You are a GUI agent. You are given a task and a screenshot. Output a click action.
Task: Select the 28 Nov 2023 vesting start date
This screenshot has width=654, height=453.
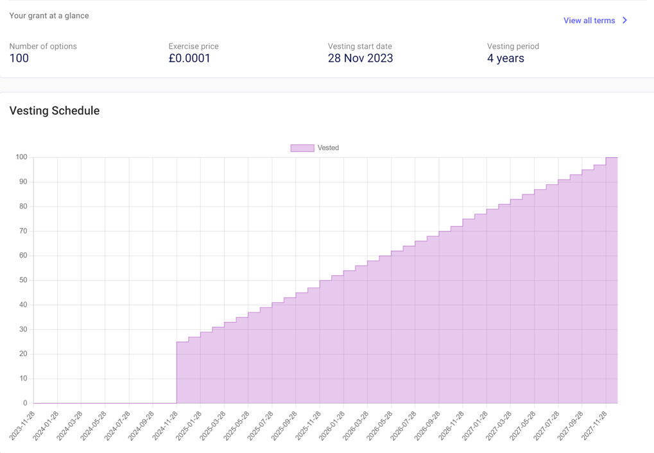tap(360, 58)
